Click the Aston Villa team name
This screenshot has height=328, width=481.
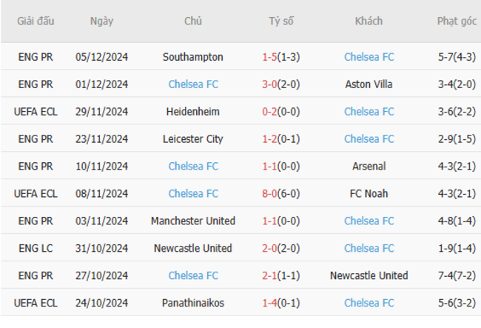click(369, 84)
